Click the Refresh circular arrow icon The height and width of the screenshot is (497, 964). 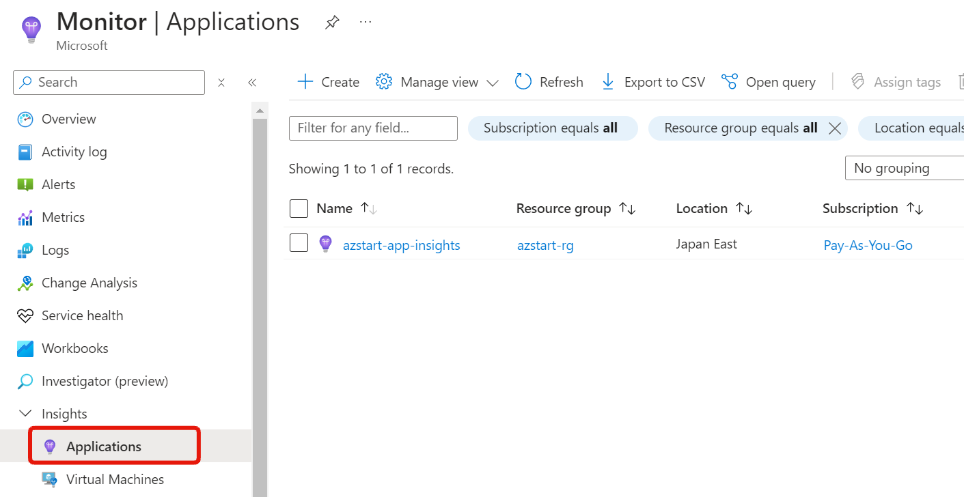tap(523, 82)
